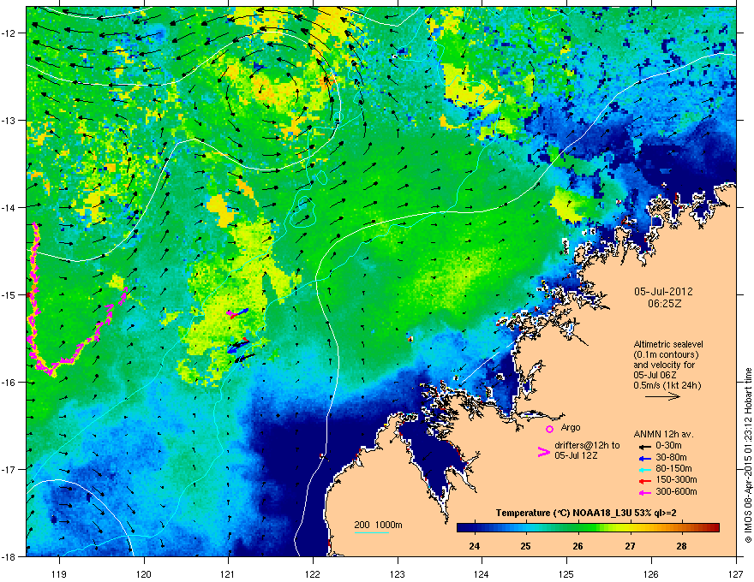Click the date label 05-Jul-2012

[663, 292]
